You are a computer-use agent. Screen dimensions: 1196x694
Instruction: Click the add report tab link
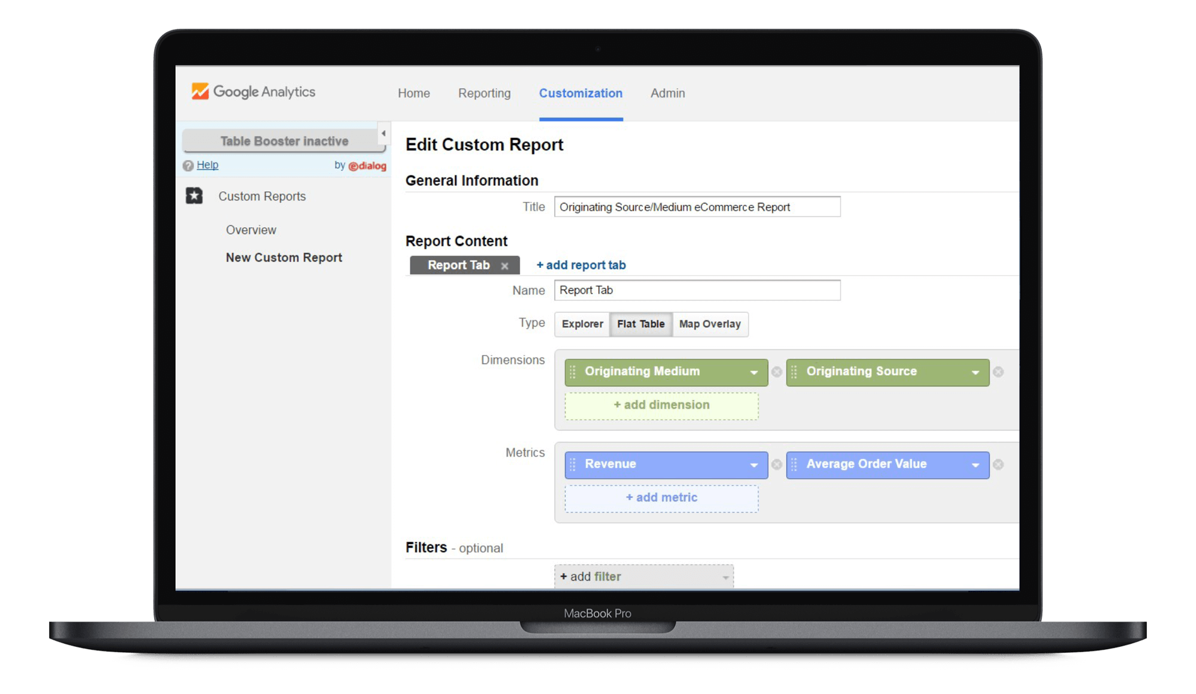coord(581,265)
